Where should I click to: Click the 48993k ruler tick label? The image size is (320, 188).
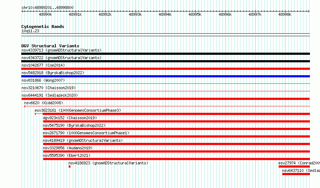(x=135, y=14)
